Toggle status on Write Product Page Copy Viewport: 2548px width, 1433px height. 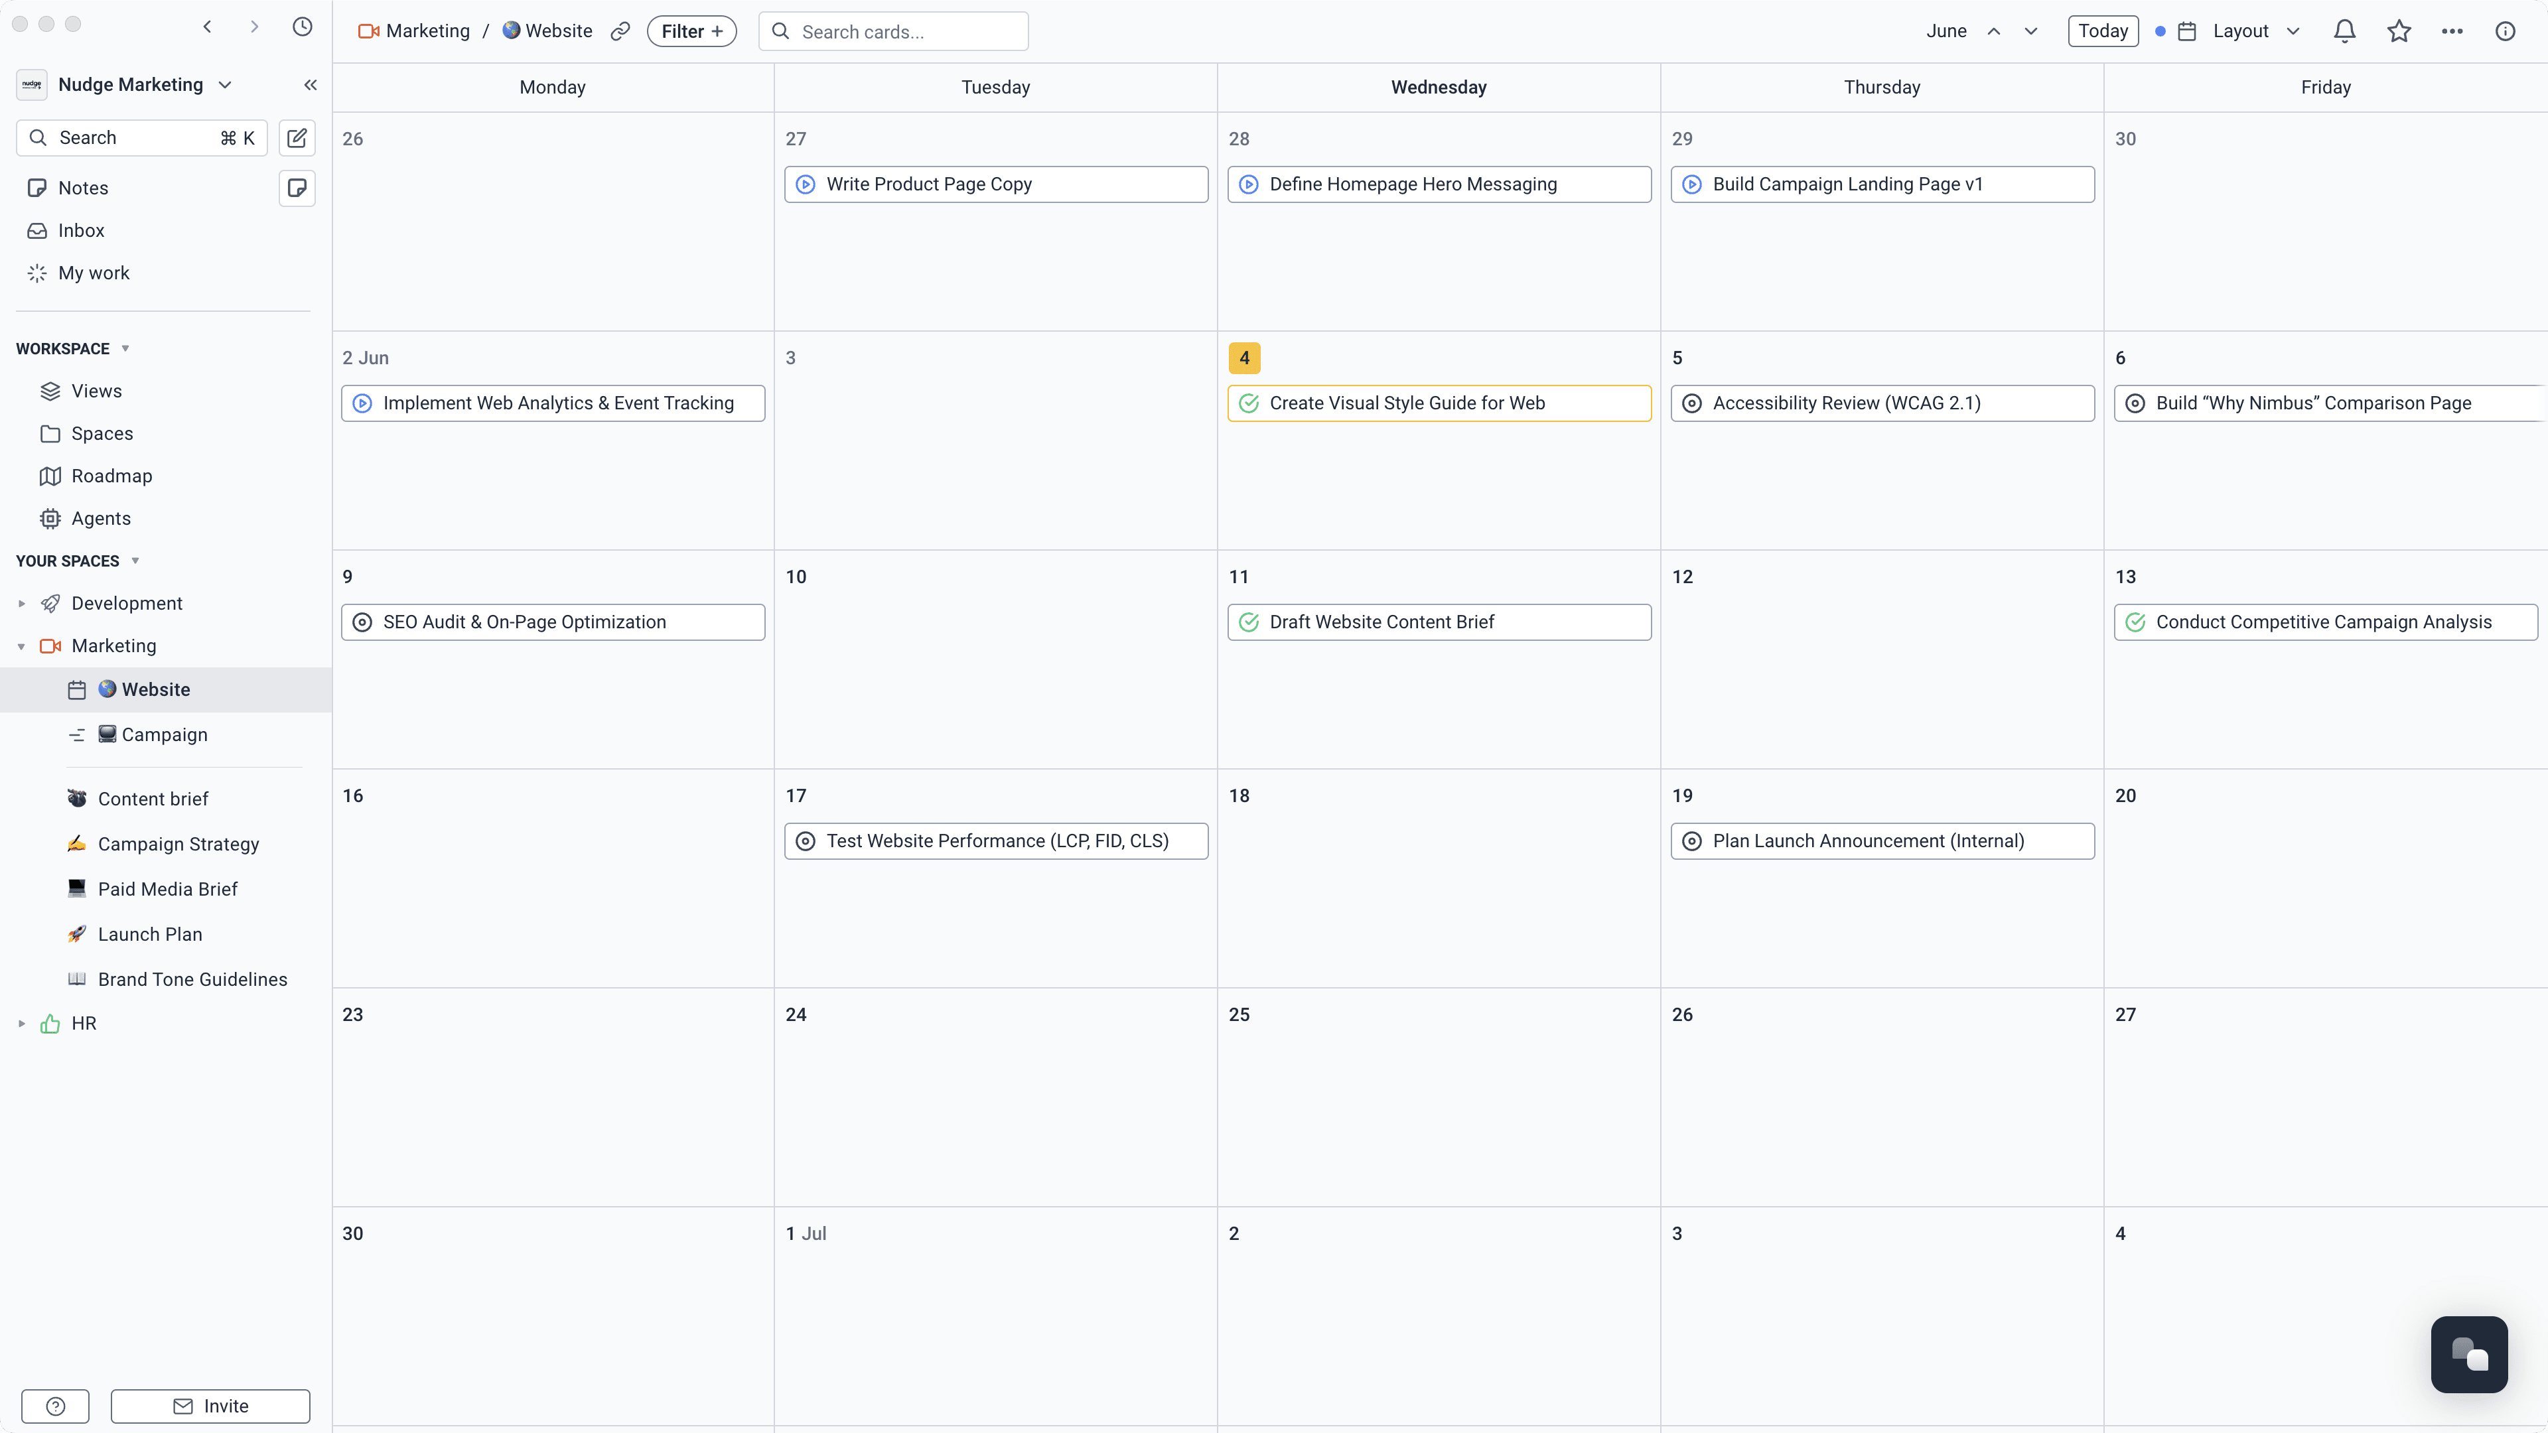tap(806, 185)
